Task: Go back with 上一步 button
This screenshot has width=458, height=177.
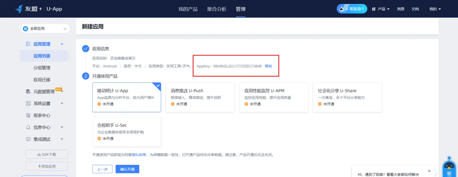Action: (x=102, y=169)
